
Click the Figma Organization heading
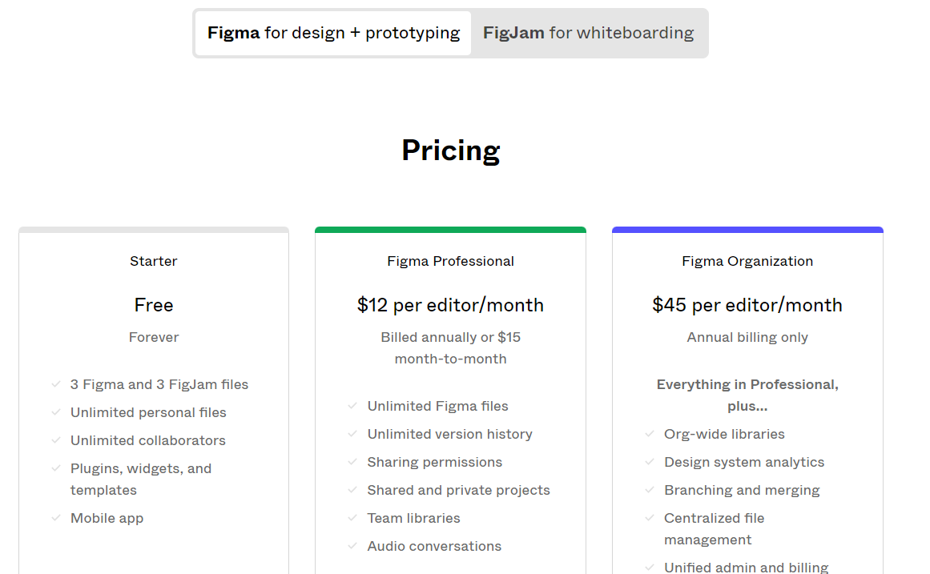click(747, 261)
